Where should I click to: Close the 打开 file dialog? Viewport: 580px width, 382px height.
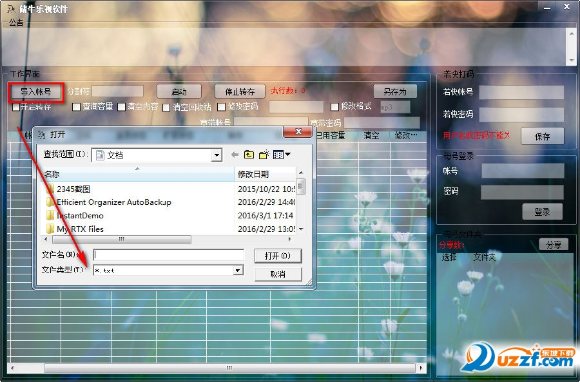[298, 131]
